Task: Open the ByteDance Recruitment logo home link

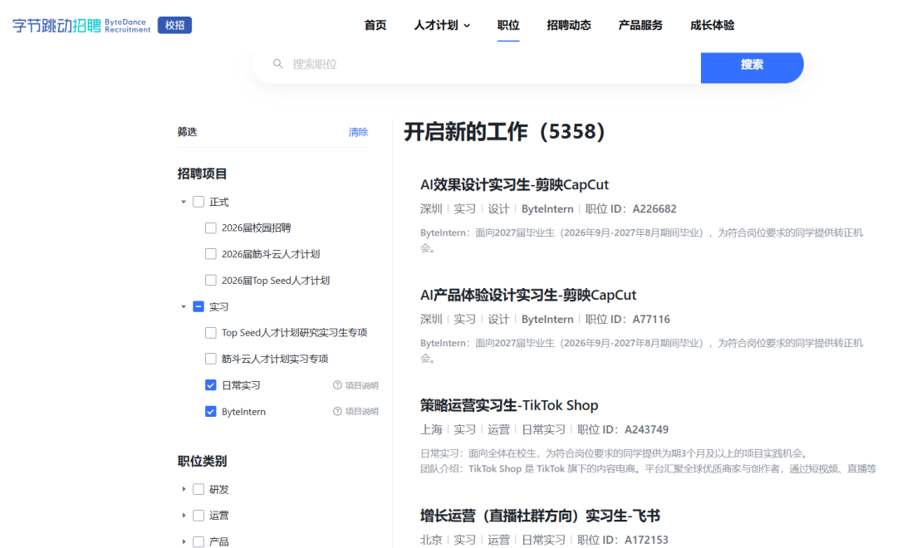Action: (x=81, y=25)
